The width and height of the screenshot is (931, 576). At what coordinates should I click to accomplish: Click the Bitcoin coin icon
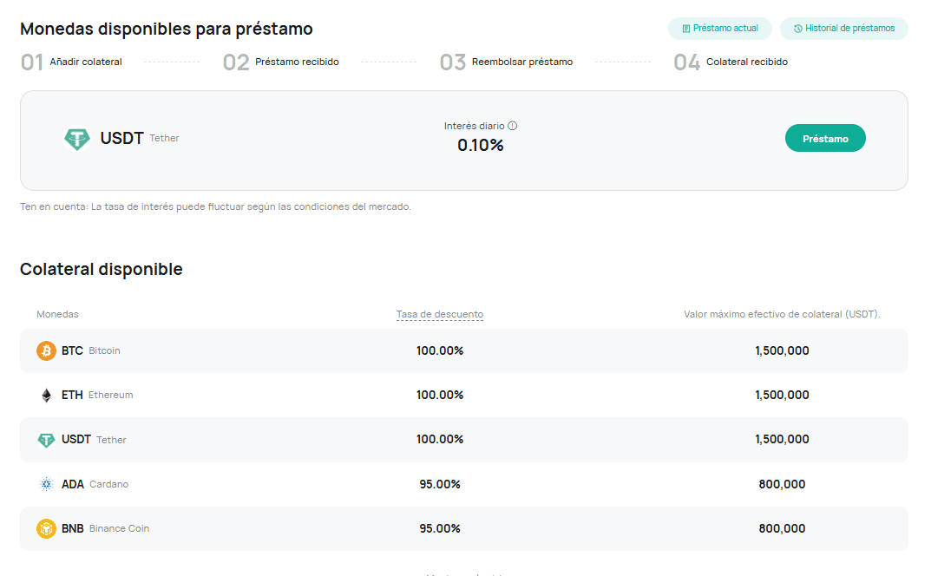[x=46, y=351]
